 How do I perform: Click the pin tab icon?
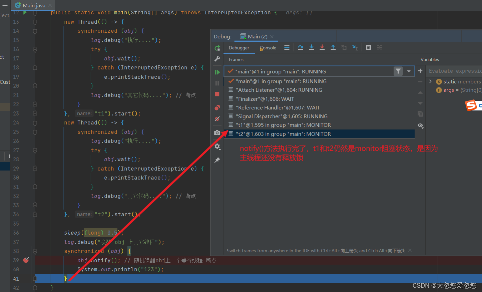pos(217,160)
